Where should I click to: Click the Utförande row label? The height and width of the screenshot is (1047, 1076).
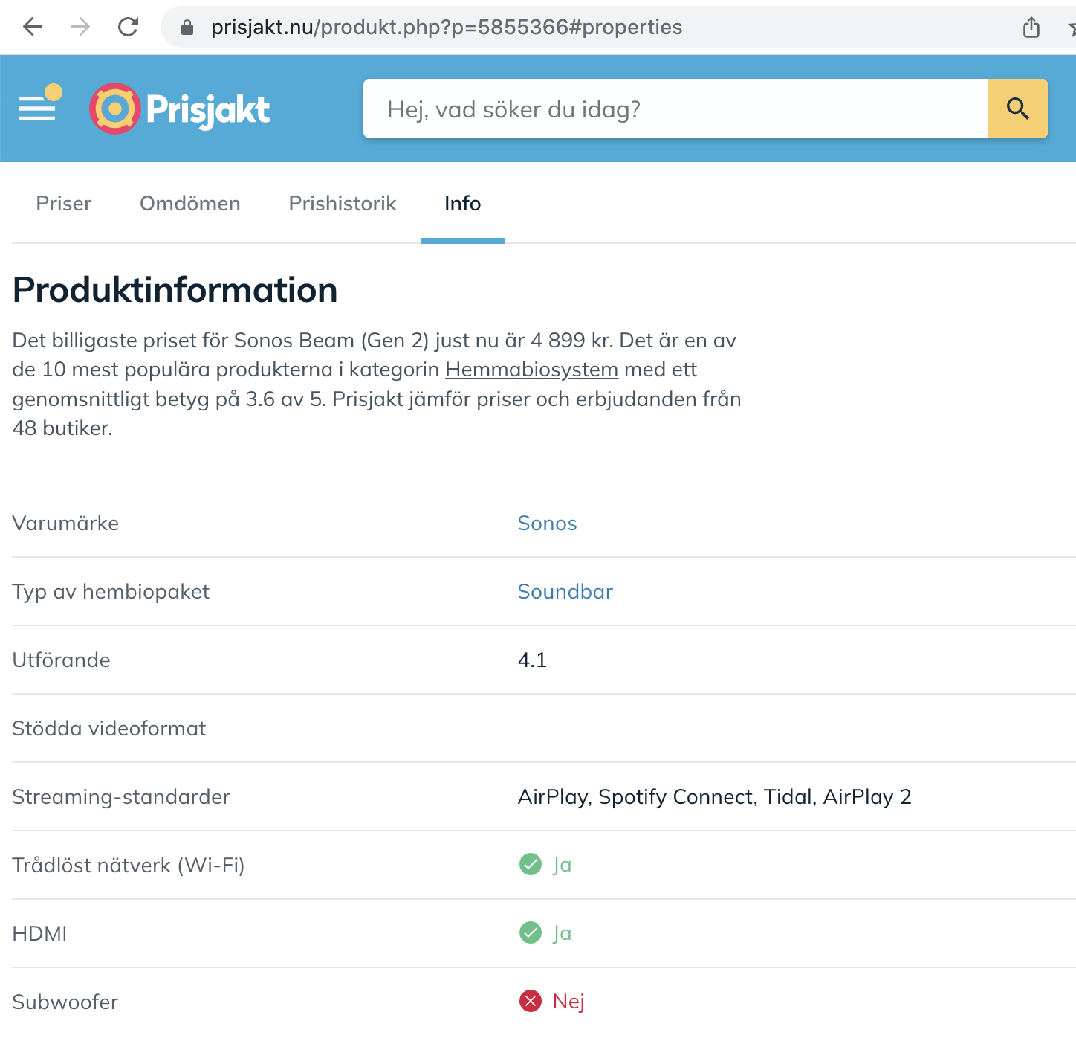click(62, 660)
